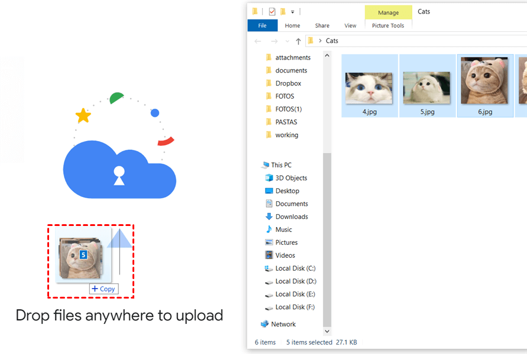527x354 pixels.
Task: Click the Music note icon
Action: click(x=269, y=230)
